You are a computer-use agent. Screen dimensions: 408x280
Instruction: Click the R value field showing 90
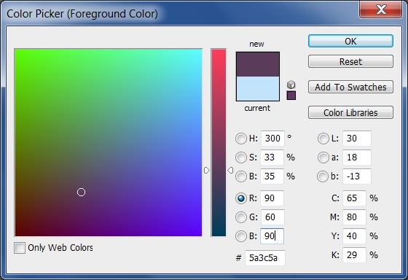click(272, 198)
